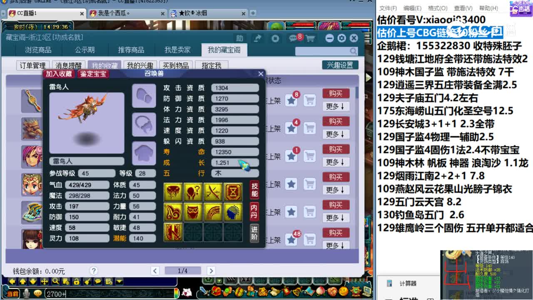Toggle favorite star on the boots item row
533x300 pixels.
click(291, 212)
